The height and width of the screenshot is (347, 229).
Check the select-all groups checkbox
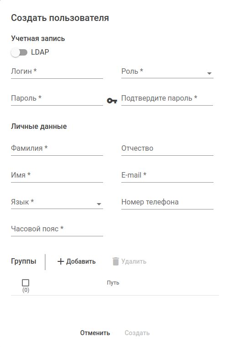pyautogui.click(x=26, y=283)
